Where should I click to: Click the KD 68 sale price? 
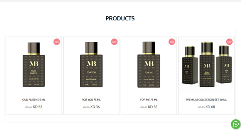pos(210,107)
